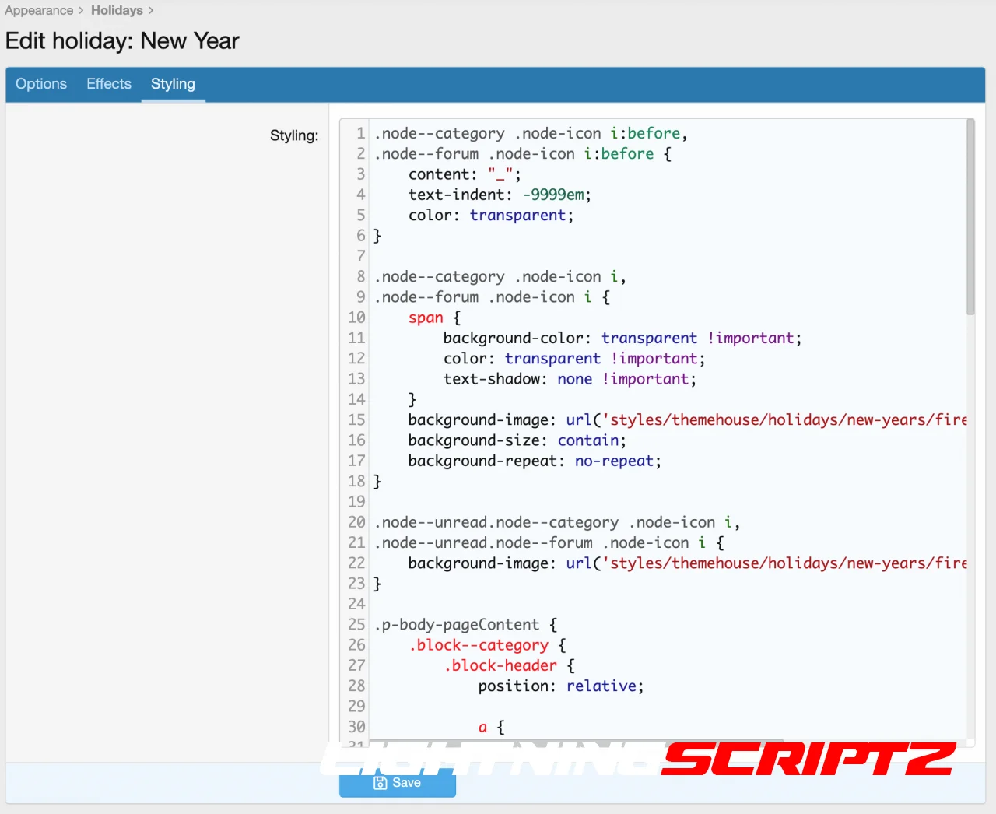Image resolution: width=996 pixels, height=814 pixels.
Task: Go to the Holidays breadcrumb link
Action: (117, 11)
